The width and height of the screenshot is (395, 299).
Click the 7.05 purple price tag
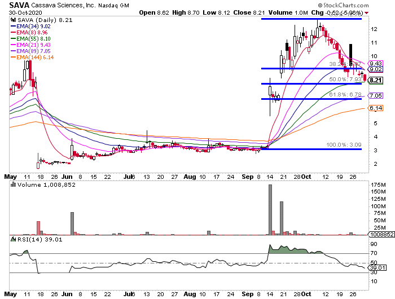coord(375,96)
